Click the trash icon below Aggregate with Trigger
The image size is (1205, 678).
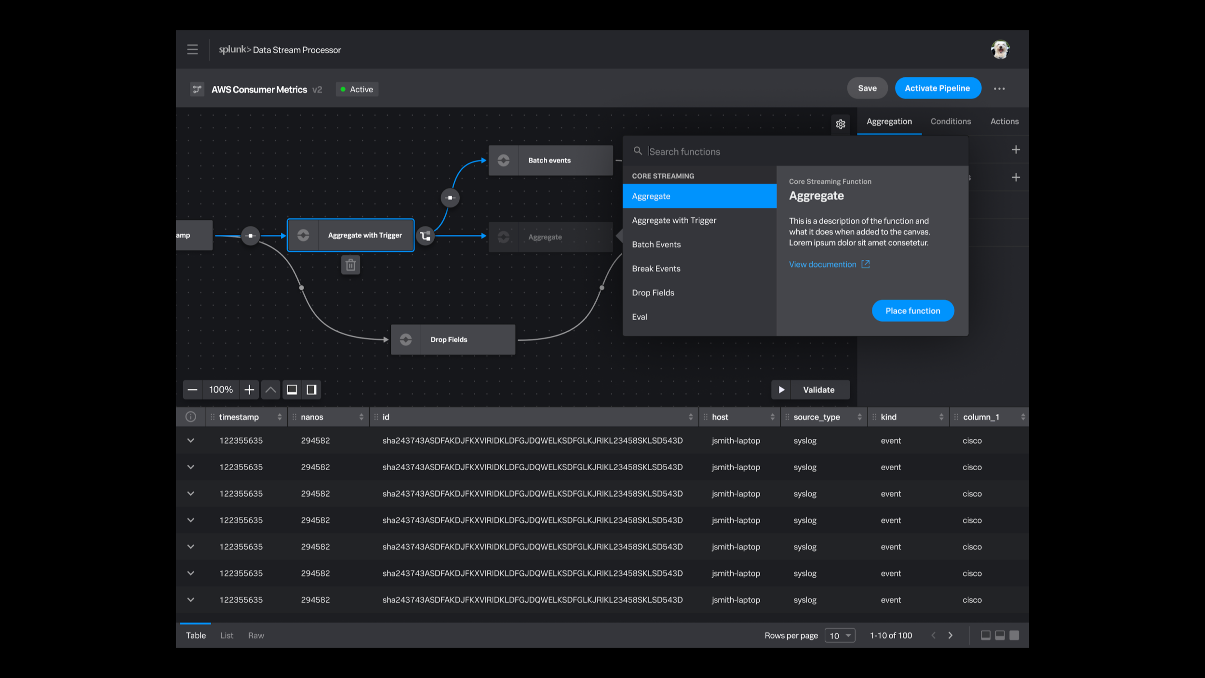(x=350, y=265)
